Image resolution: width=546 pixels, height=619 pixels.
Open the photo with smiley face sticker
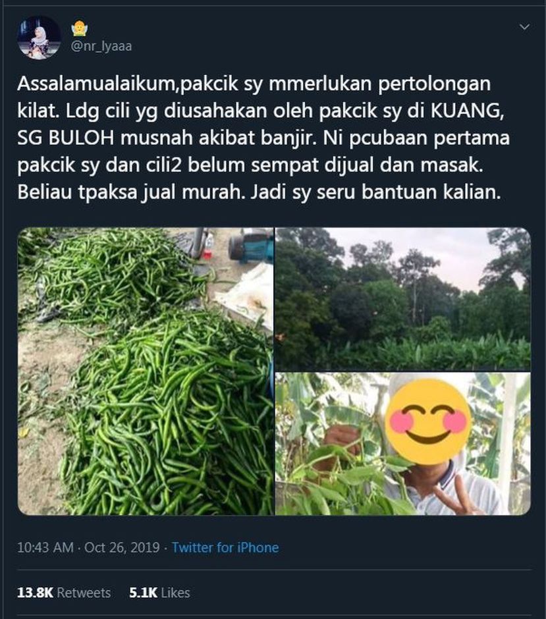[402, 444]
